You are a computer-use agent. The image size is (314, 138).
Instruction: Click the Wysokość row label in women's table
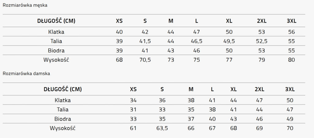(63, 128)
